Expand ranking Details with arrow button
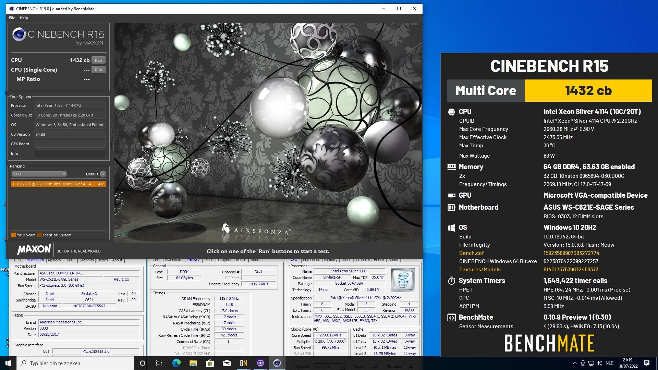Image resolution: width=658 pixels, height=370 pixels. click(x=103, y=174)
